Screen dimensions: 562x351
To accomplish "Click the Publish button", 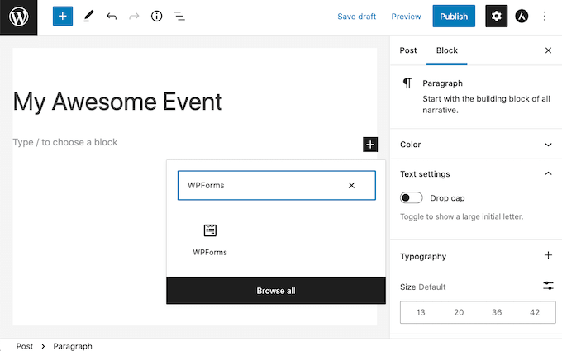I will pos(454,17).
